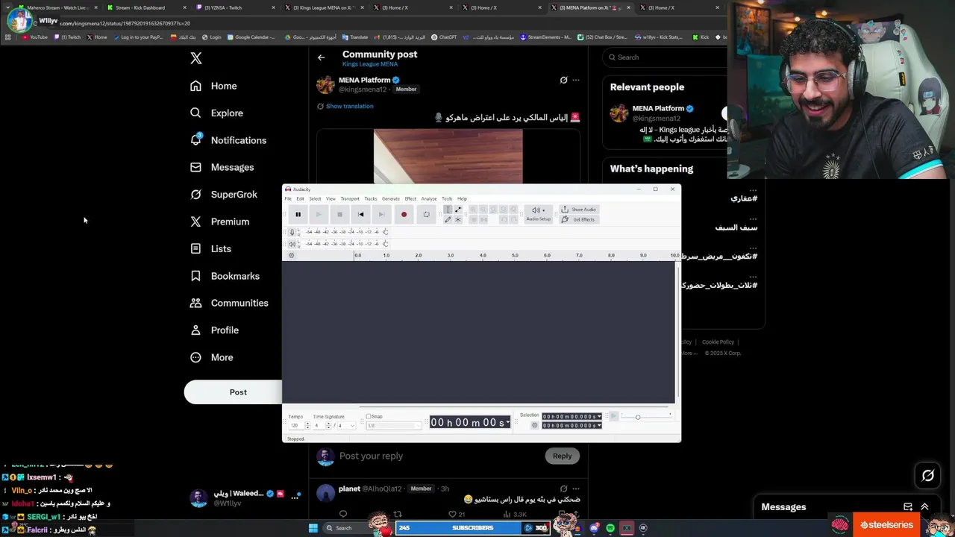955x537 pixels.
Task: Go back with Community post arrow
Action: coord(321,57)
